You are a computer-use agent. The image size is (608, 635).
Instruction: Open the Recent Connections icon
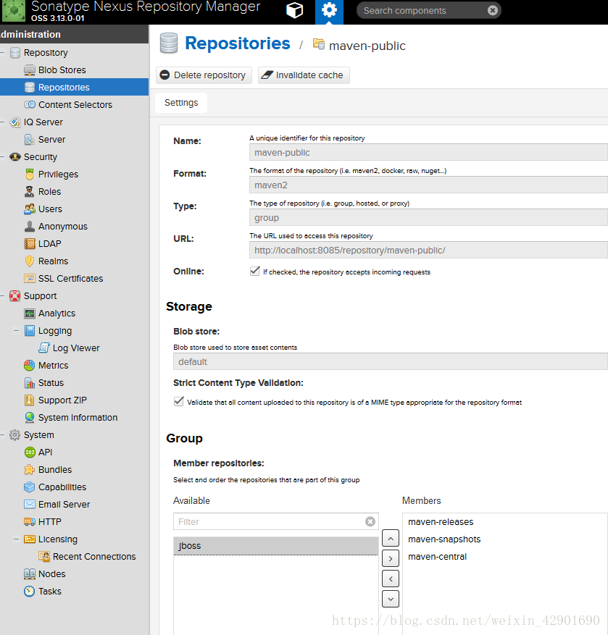coord(44,556)
